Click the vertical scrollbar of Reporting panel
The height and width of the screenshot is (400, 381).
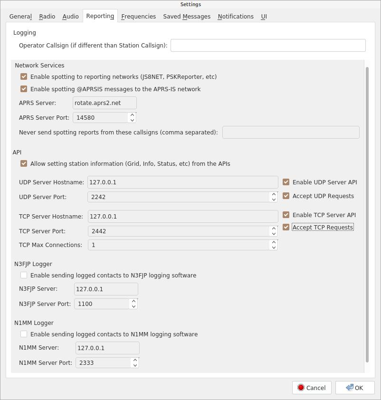367,214
